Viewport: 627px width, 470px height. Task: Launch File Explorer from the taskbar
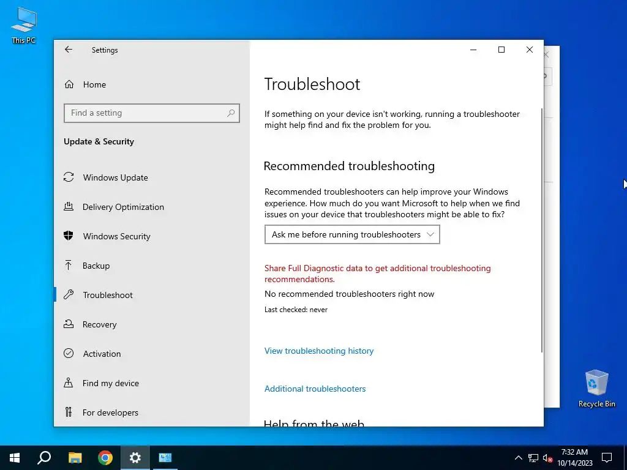(x=75, y=458)
